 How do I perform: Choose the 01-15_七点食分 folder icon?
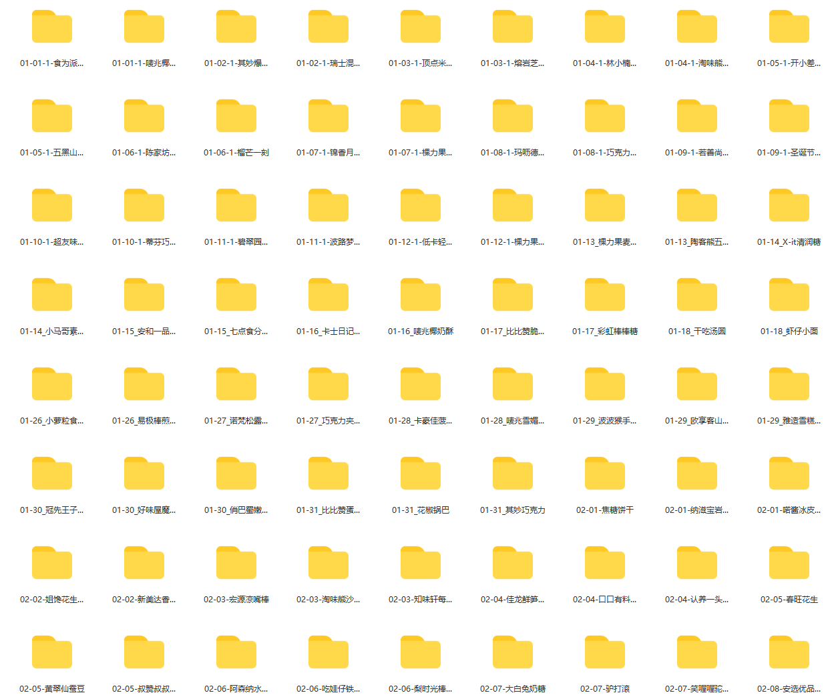[236, 295]
